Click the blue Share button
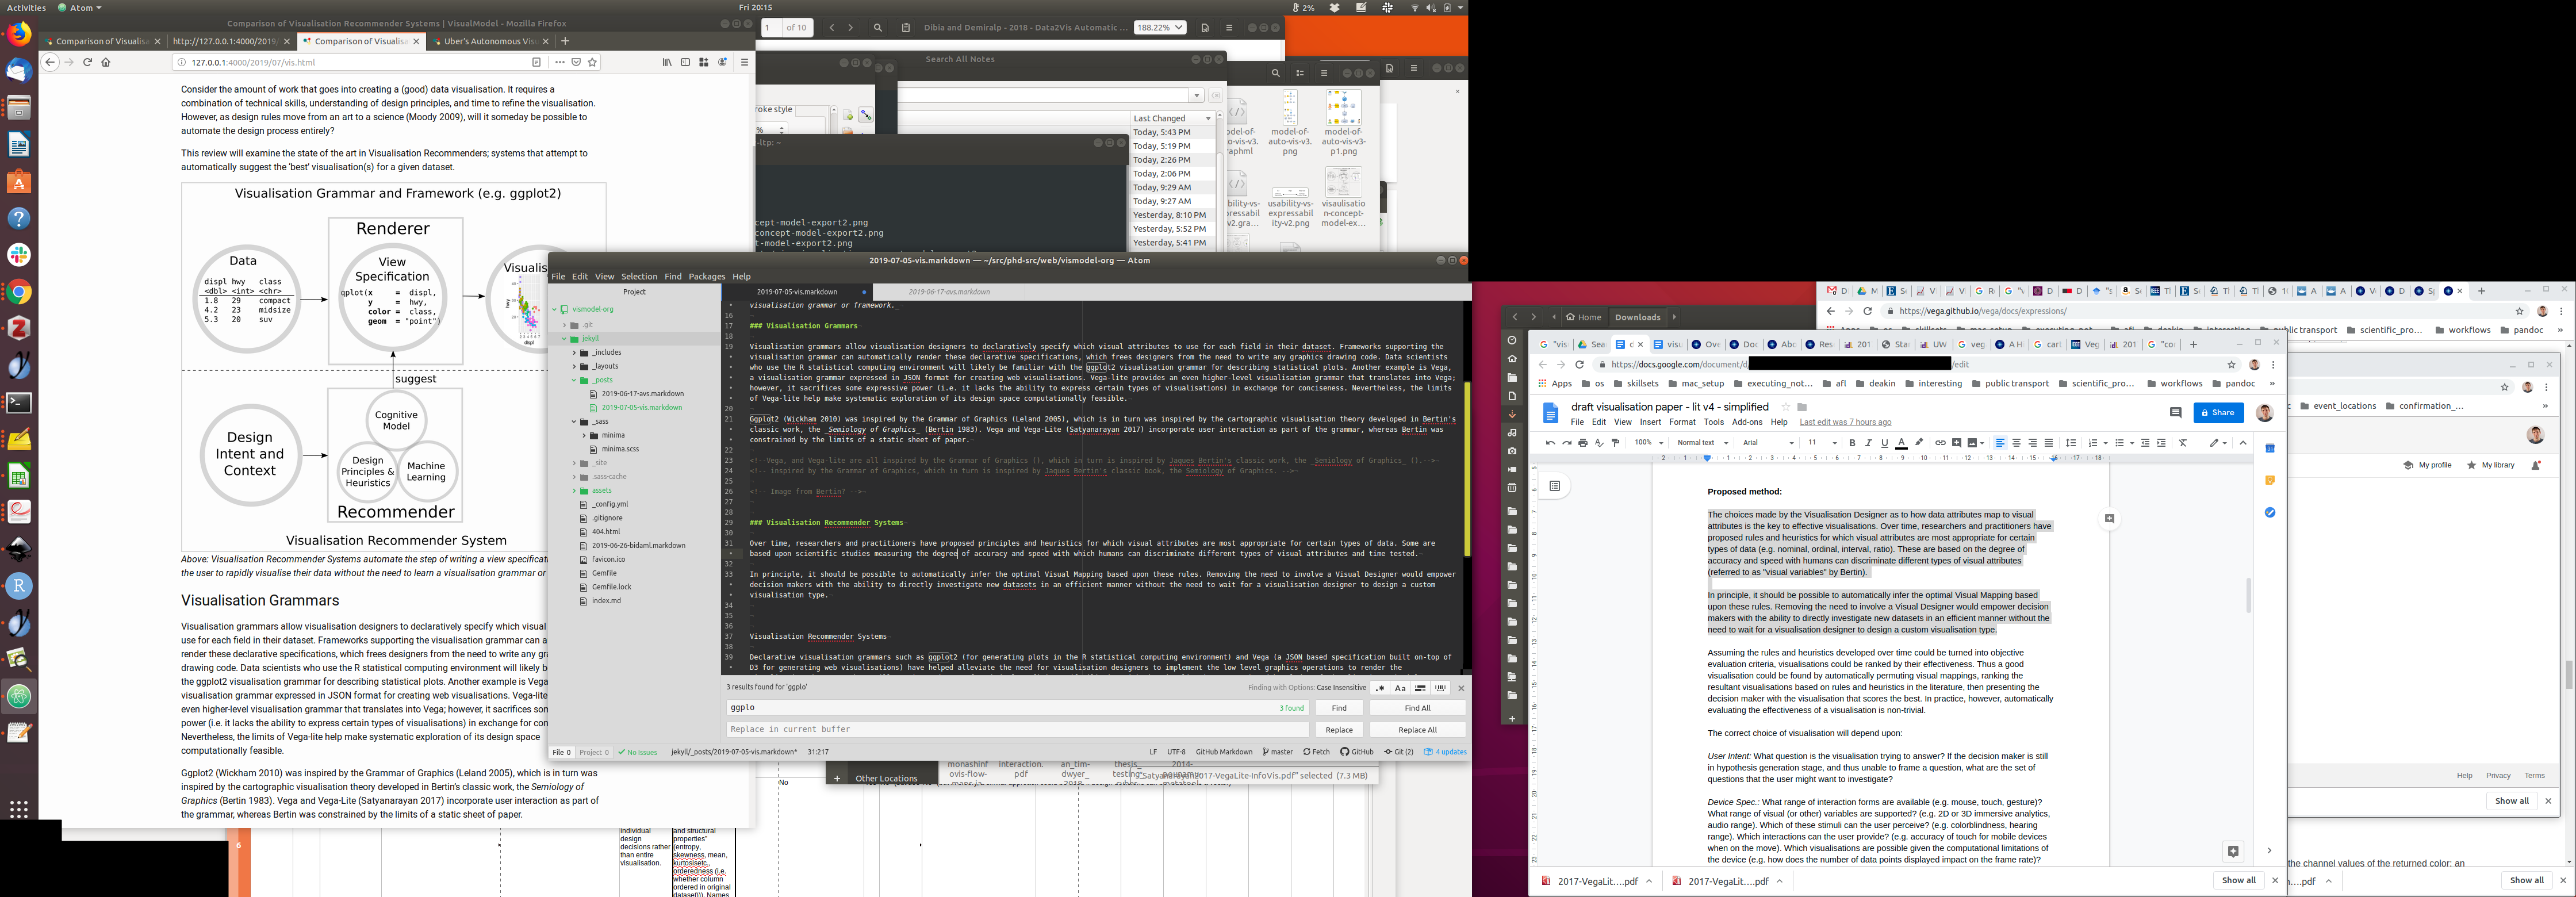 point(2218,413)
